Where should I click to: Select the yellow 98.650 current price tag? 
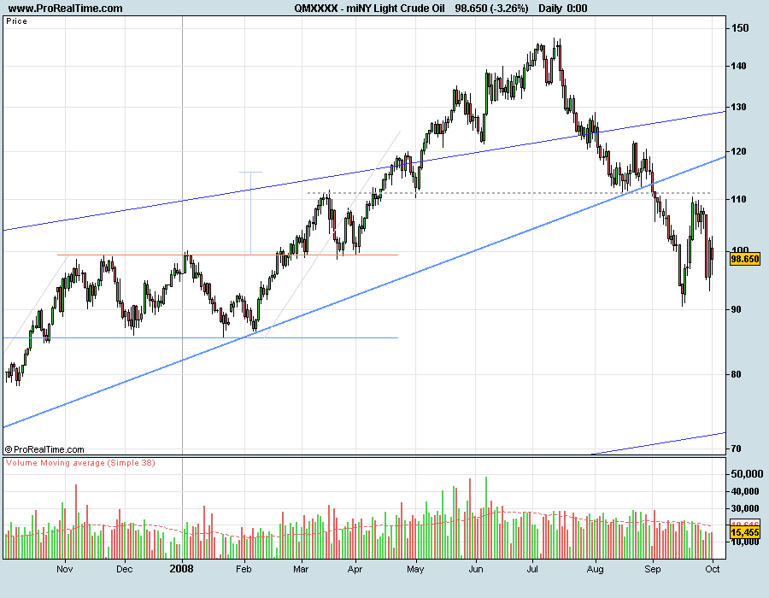tap(745, 260)
